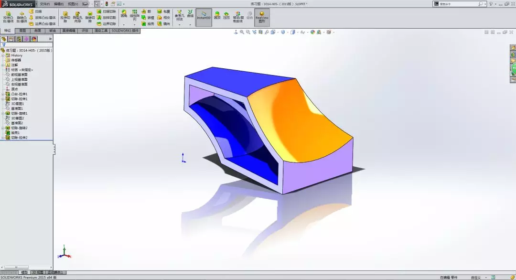The image size is (516, 280).
Task: Select 上视基准面 top plane in tree
Action: coord(20,79)
